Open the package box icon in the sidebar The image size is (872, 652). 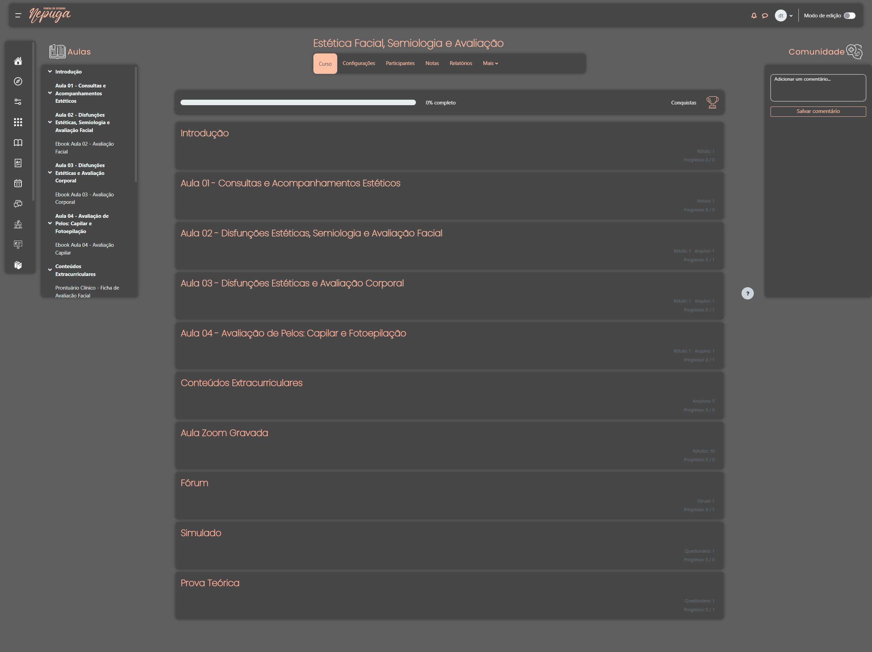click(18, 265)
